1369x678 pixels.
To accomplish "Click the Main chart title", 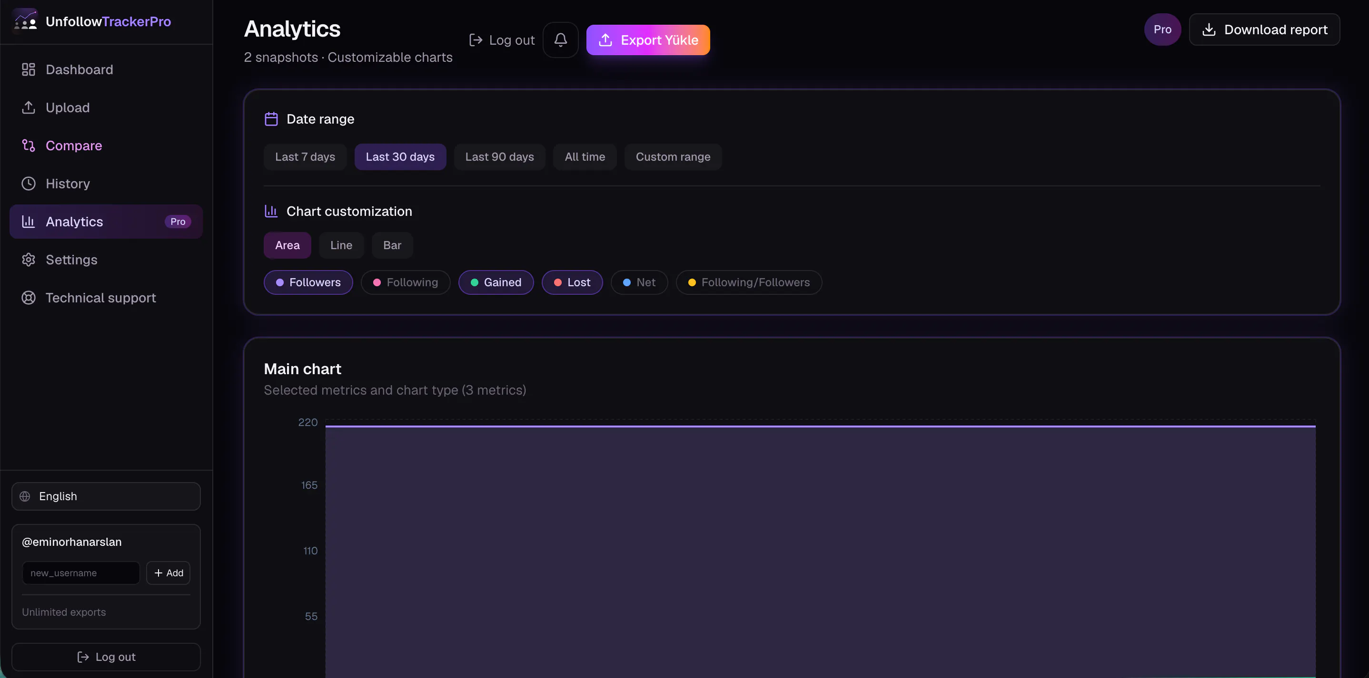I will click(x=302, y=369).
